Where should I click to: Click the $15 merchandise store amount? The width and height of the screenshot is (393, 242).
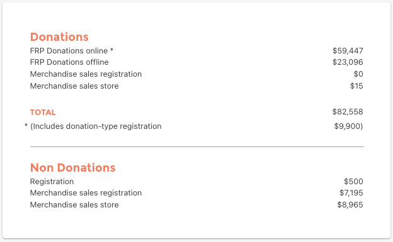(x=356, y=86)
